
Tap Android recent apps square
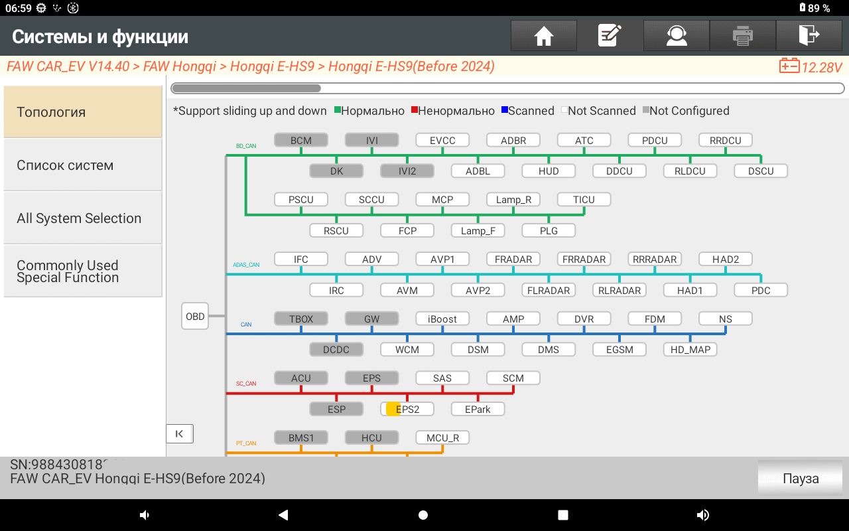563,515
